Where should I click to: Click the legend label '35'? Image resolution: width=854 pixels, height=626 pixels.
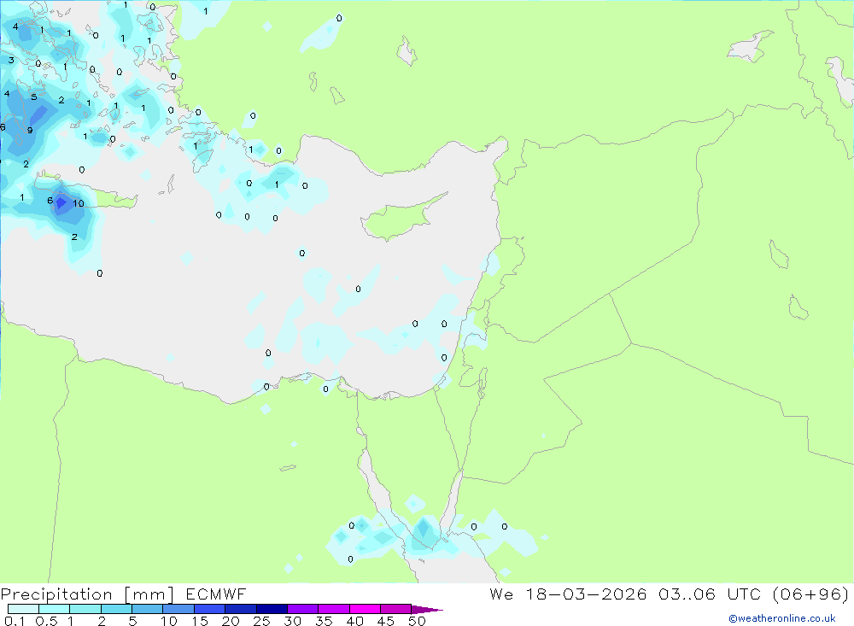pyautogui.click(x=324, y=621)
